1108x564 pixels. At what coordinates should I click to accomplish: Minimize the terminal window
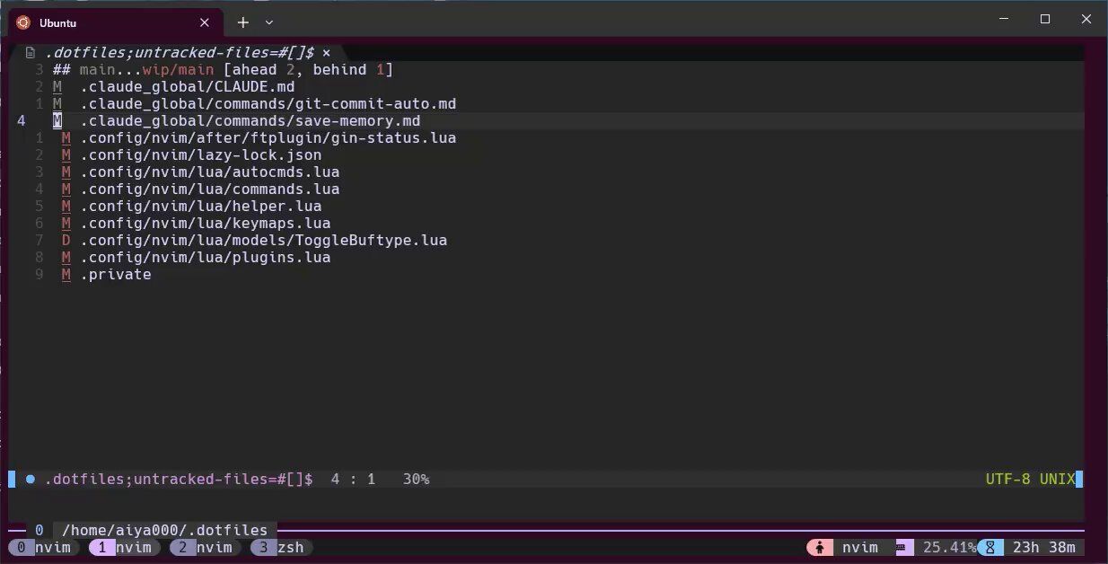[1004, 19]
